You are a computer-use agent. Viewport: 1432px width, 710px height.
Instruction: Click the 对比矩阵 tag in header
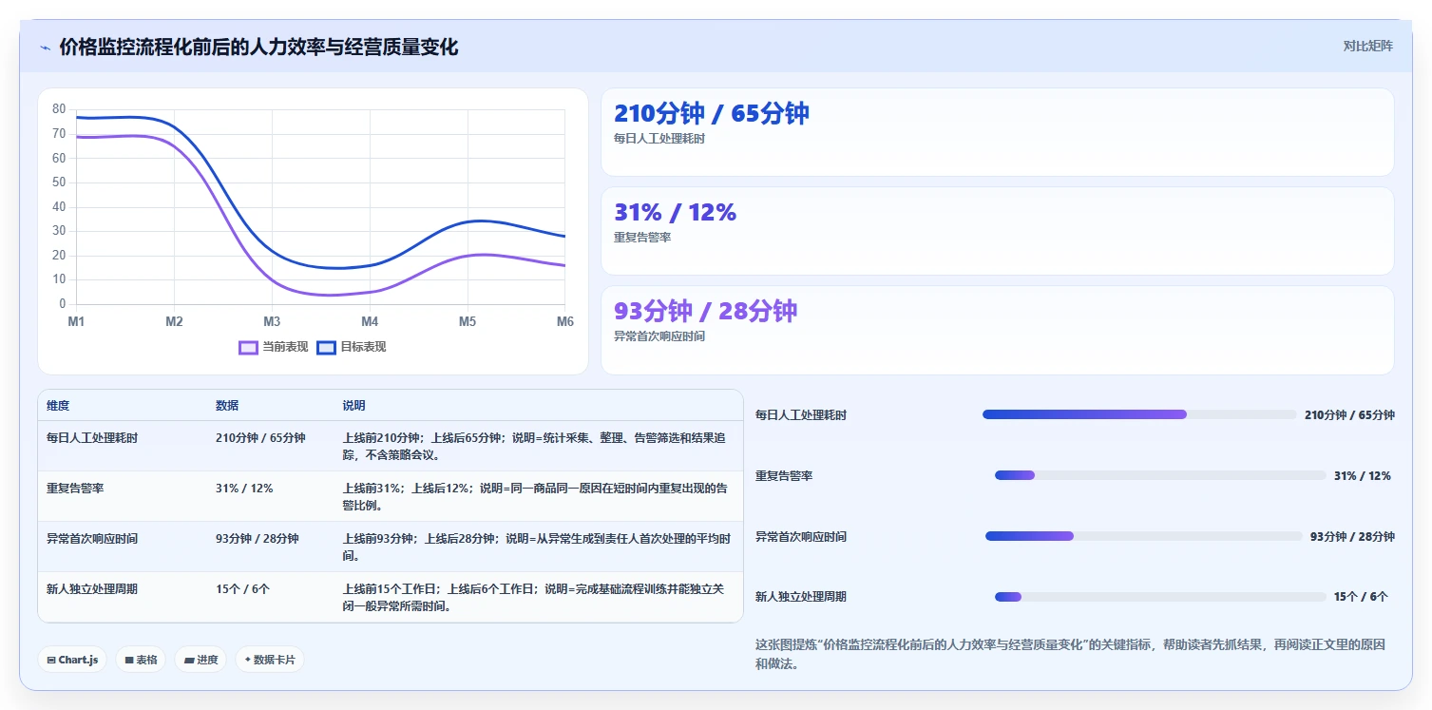pyautogui.click(x=1367, y=47)
